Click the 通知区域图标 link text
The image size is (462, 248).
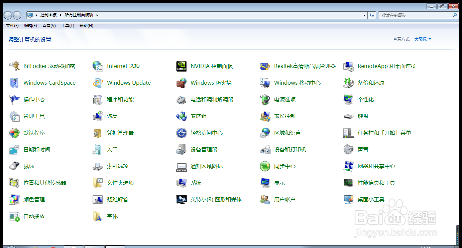(207, 166)
